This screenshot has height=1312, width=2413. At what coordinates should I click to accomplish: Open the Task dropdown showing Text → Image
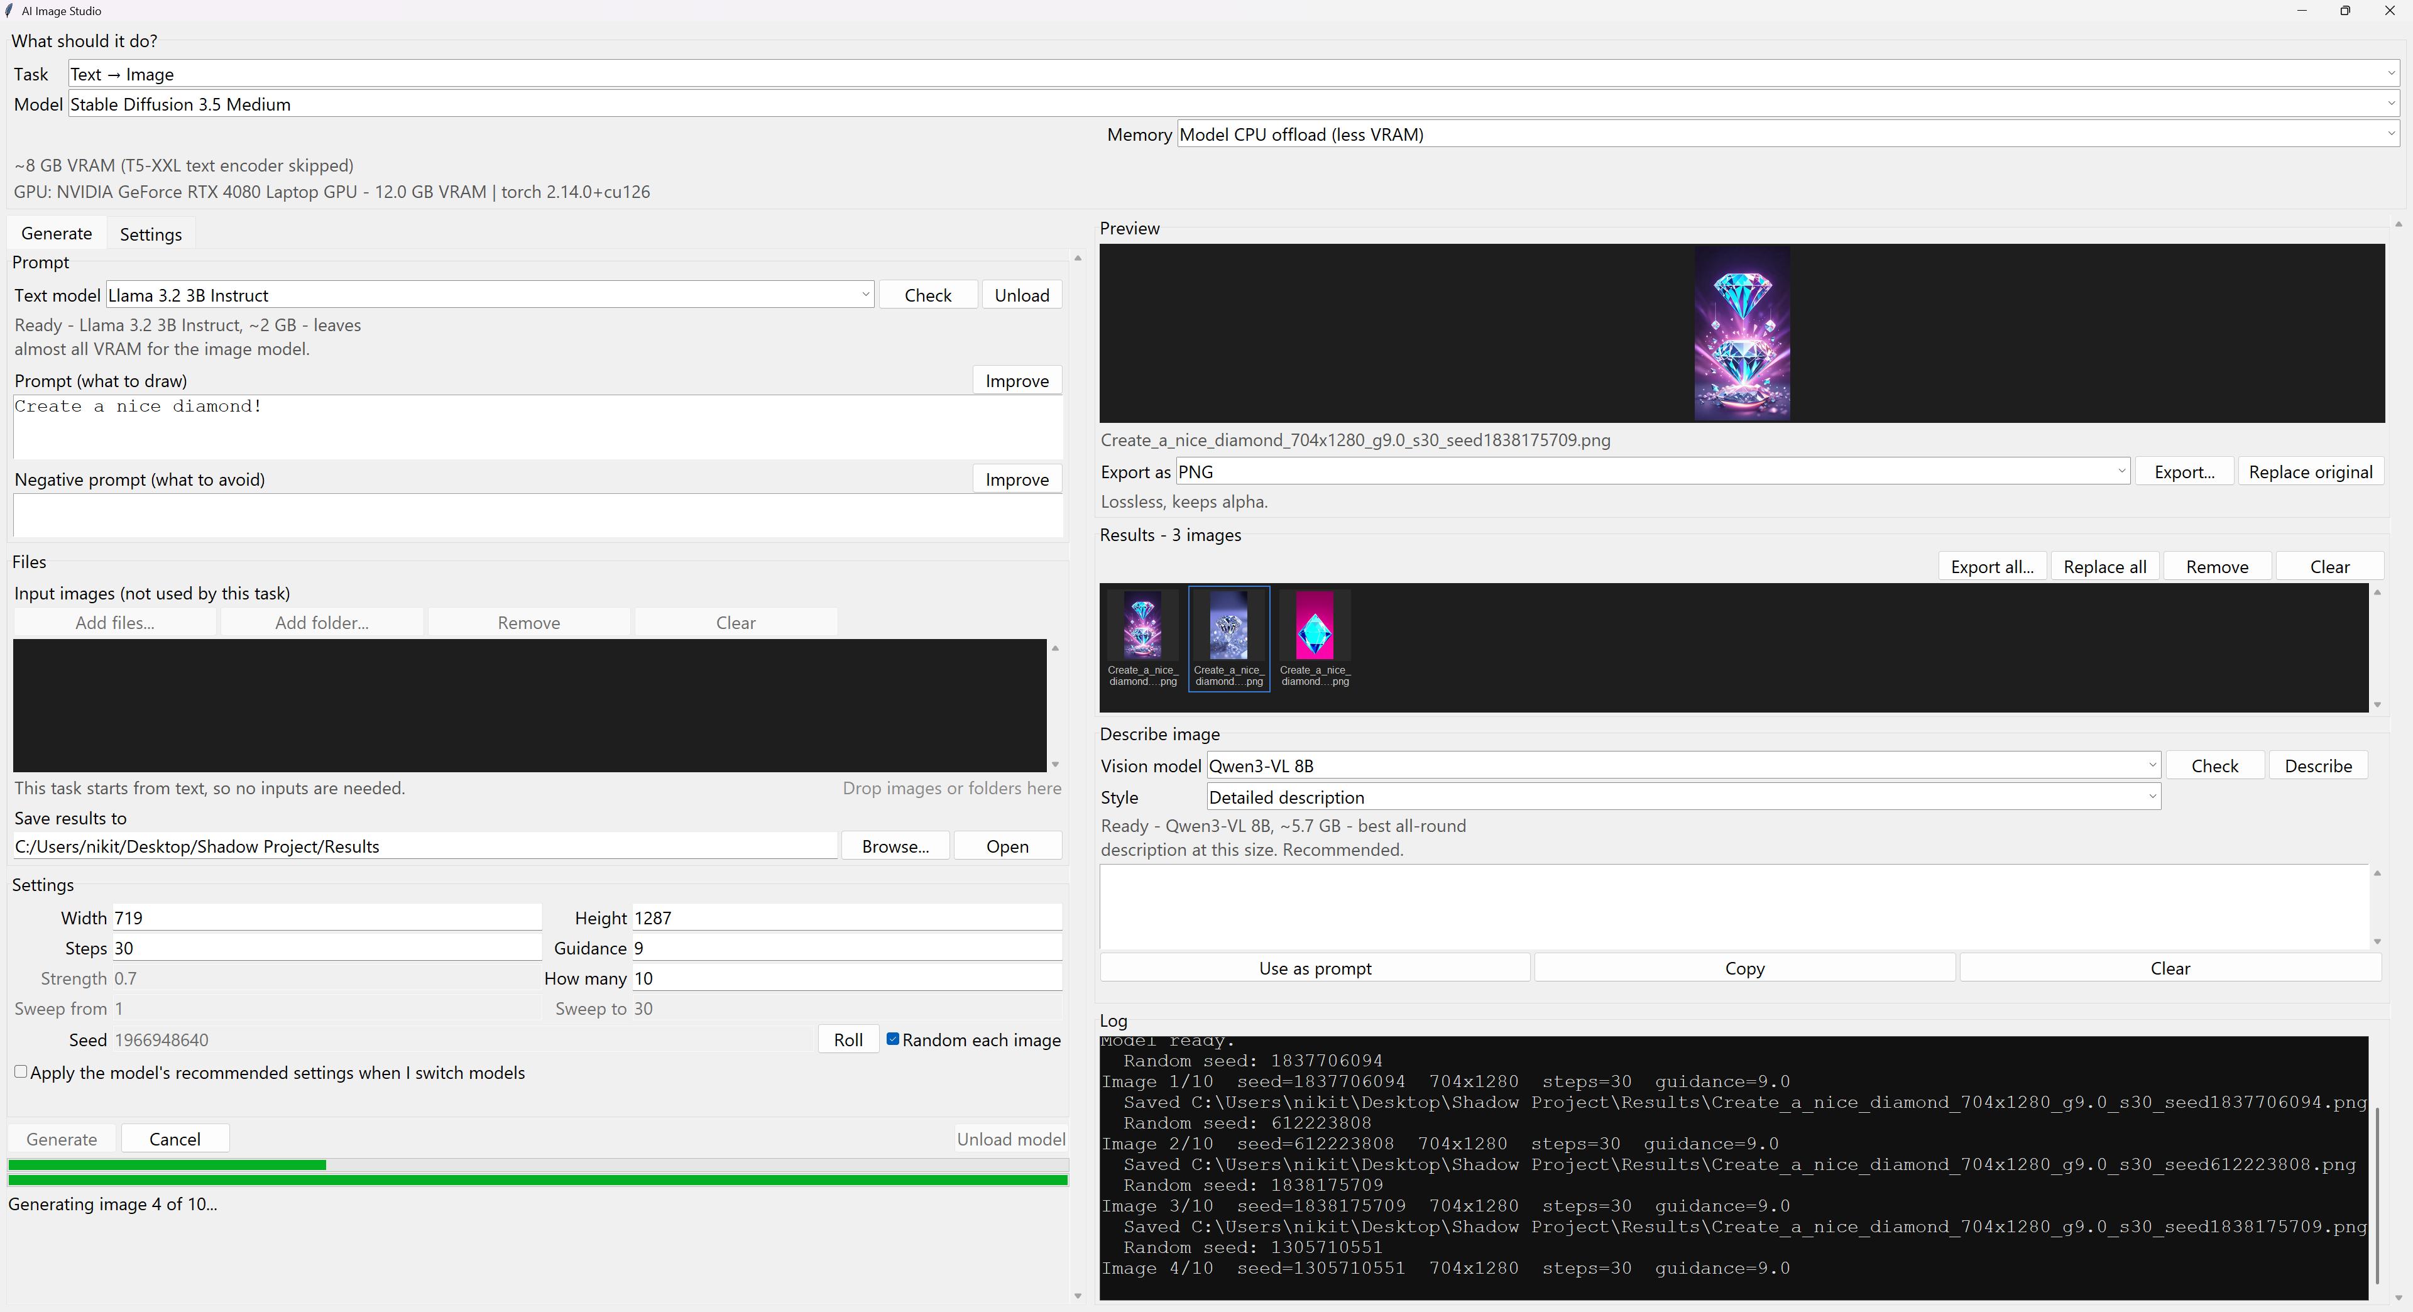[1233, 74]
